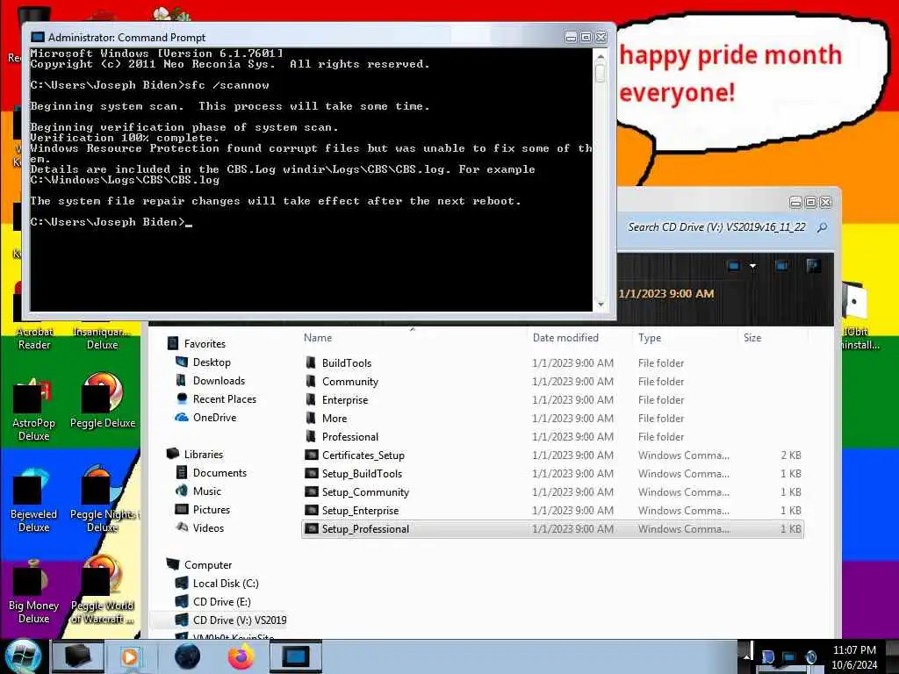This screenshot has width=899, height=674.
Task: Launch Windows Media Player from taskbar
Action: pos(131,656)
